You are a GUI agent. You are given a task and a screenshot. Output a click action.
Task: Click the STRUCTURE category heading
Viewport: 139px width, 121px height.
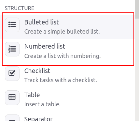(20, 8)
